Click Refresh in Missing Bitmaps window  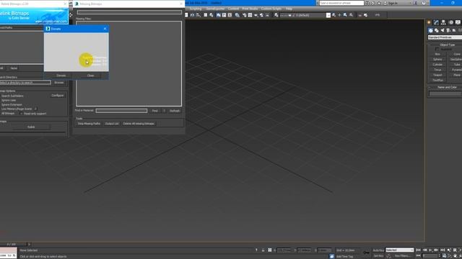pyautogui.click(x=175, y=111)
